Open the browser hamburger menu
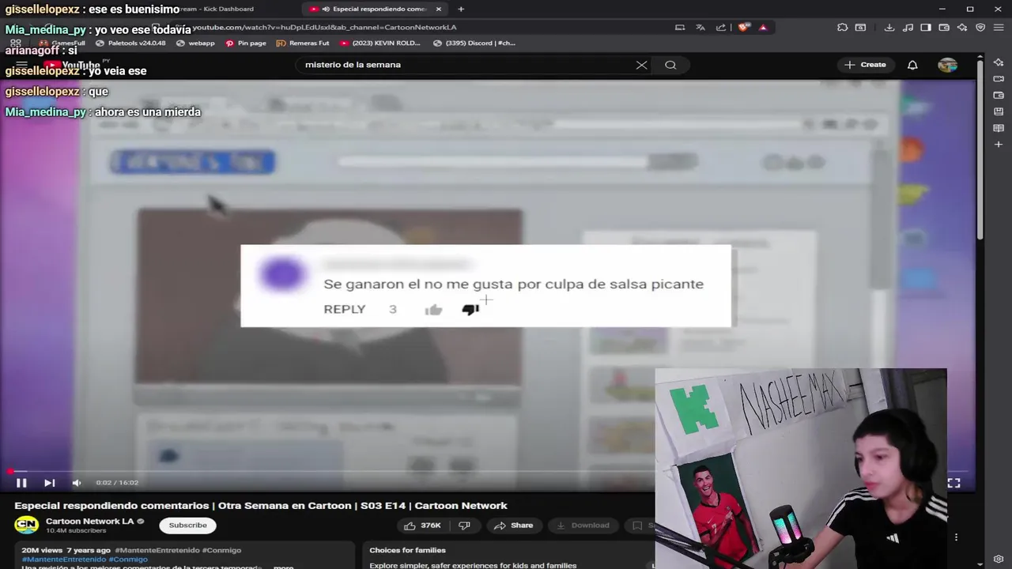 (x=999, y=27)
